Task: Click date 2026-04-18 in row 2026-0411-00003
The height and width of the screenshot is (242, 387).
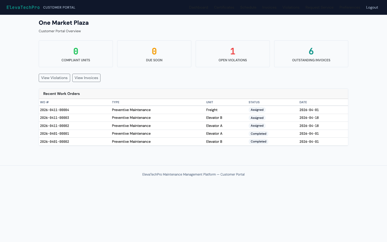Action: 309,118
